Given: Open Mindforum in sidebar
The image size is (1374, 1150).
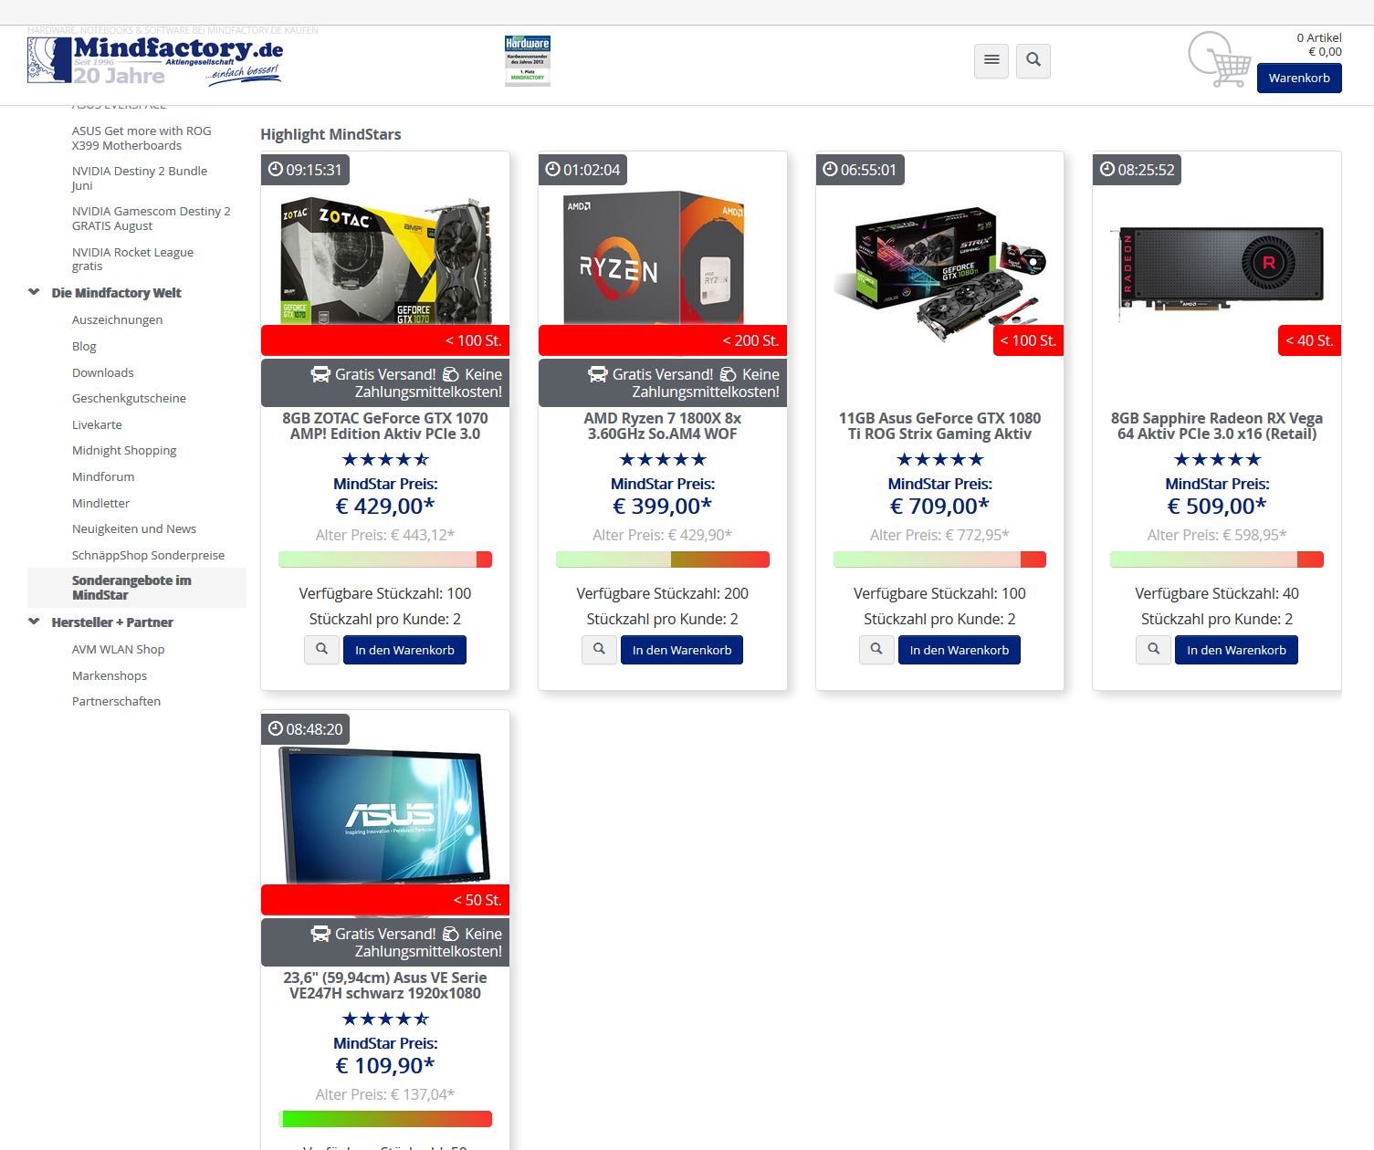Looking at the screenshot, I should coord(103,476).
